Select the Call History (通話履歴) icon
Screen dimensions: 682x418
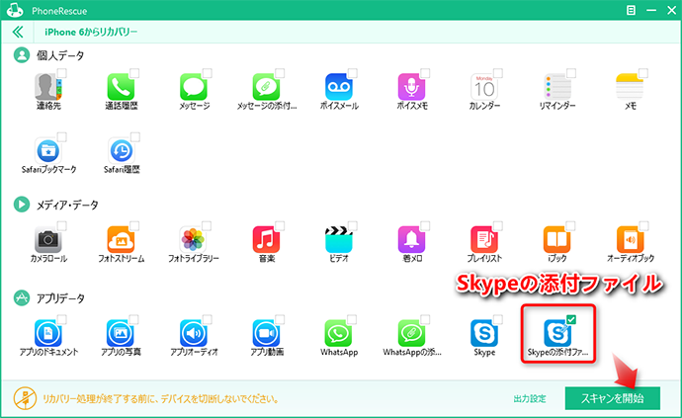[x=121, y=87]
